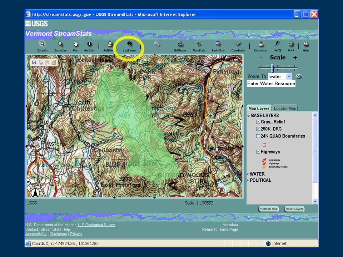The width and height of the screenshot is (343, 257).
Task: Uncheck the Highways layer checkbox
Action: (258, 152)
